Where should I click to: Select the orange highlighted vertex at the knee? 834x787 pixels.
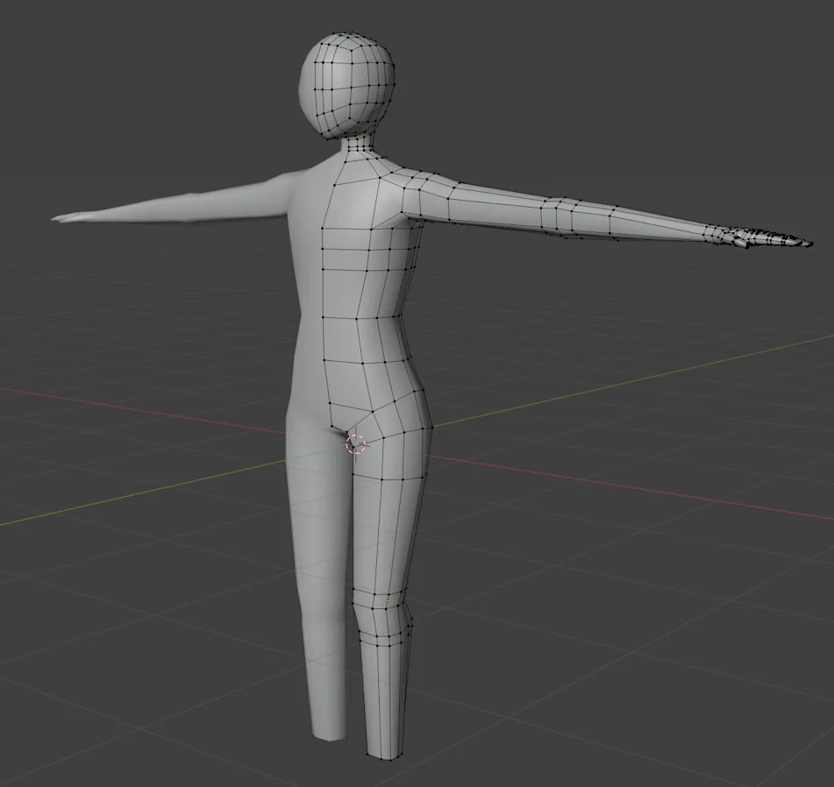[387, 600]
